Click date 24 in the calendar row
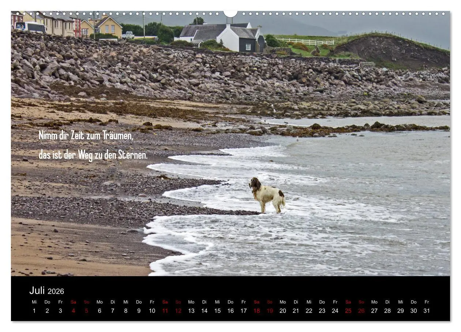This screenshot has width=461, height=332. click(x=335, y=311)
